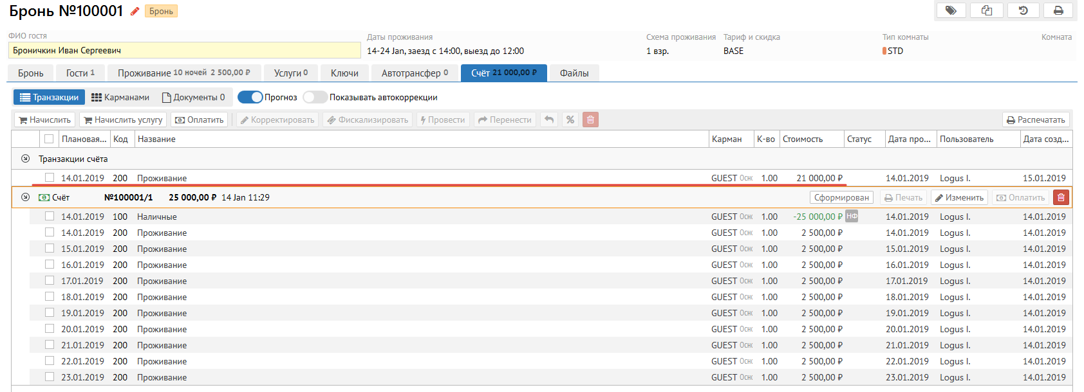Open booking history icon at top right
Image resolution: width=1084 pixels, height=392 pixels.
(1023, 10)
